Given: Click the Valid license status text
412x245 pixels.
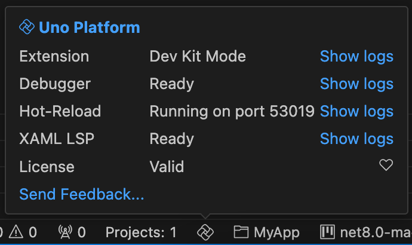Looking at the screenshot, I should [x=167, y=167].
